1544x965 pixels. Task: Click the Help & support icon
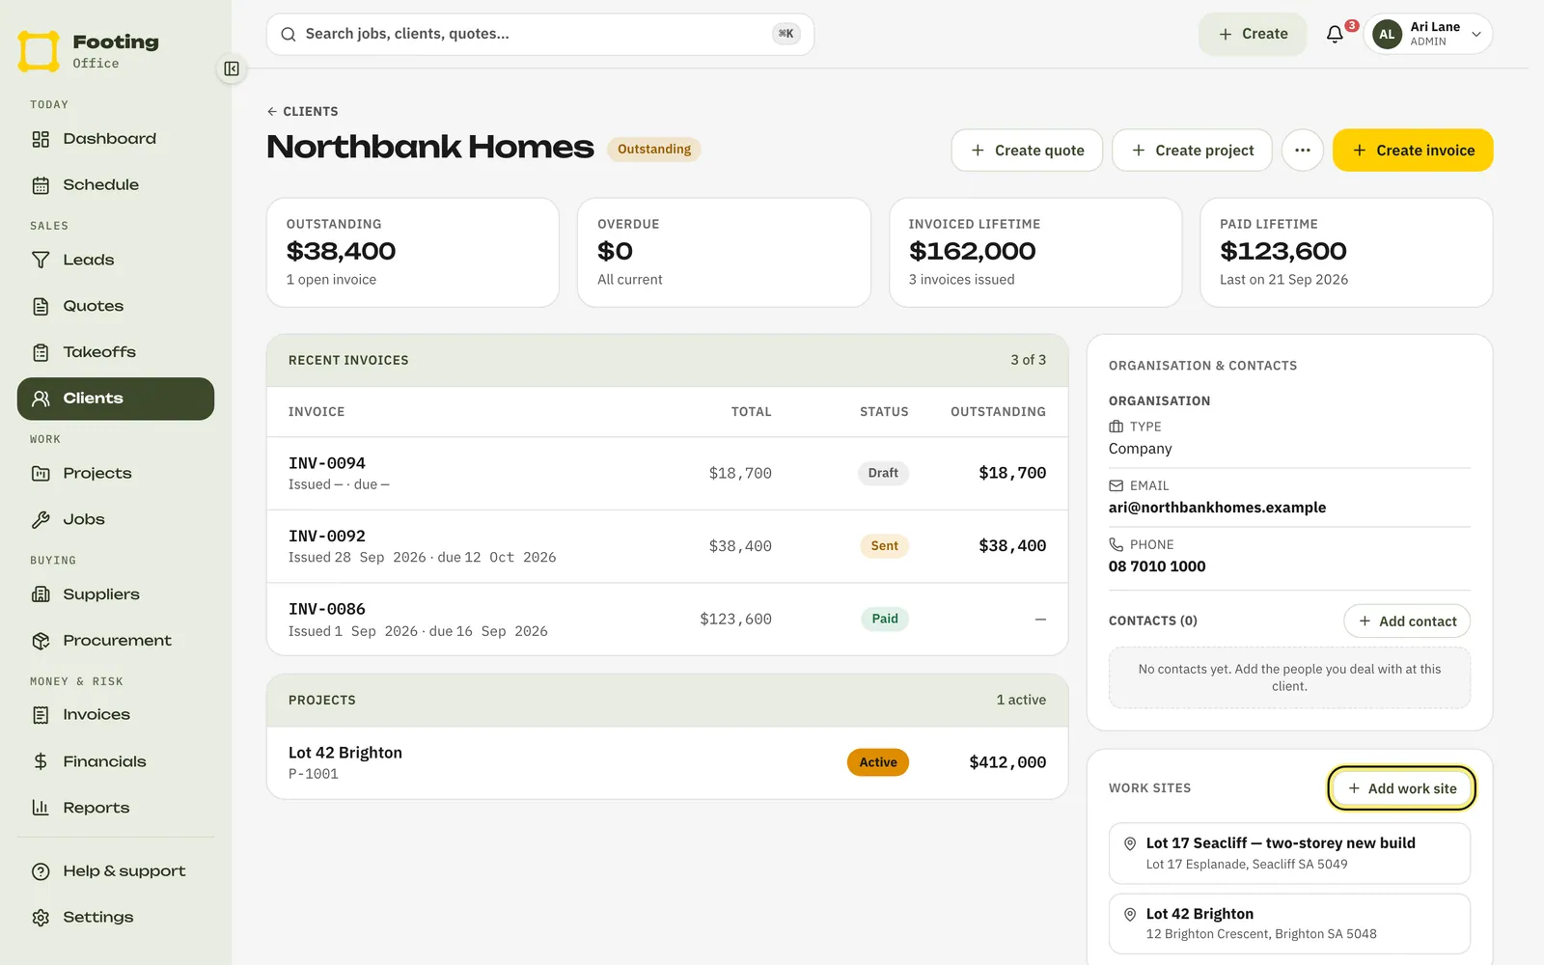(41, 871)
